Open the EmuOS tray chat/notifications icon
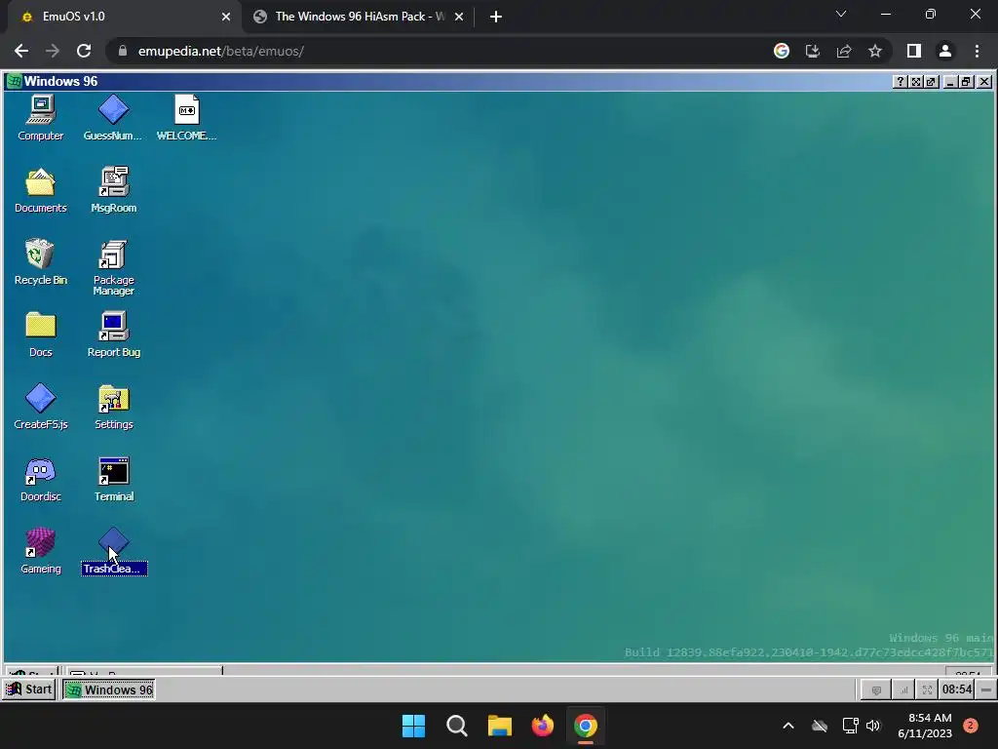Screen dimensions: 998x749 876,690
